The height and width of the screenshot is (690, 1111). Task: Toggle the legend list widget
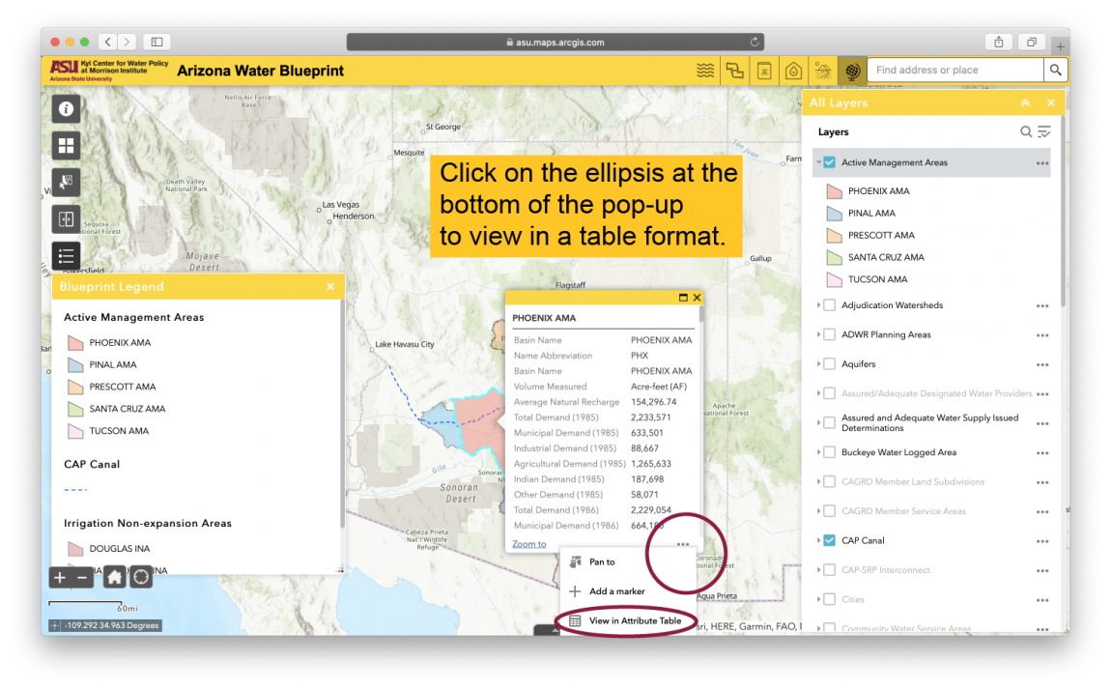(x=66, y=256)
